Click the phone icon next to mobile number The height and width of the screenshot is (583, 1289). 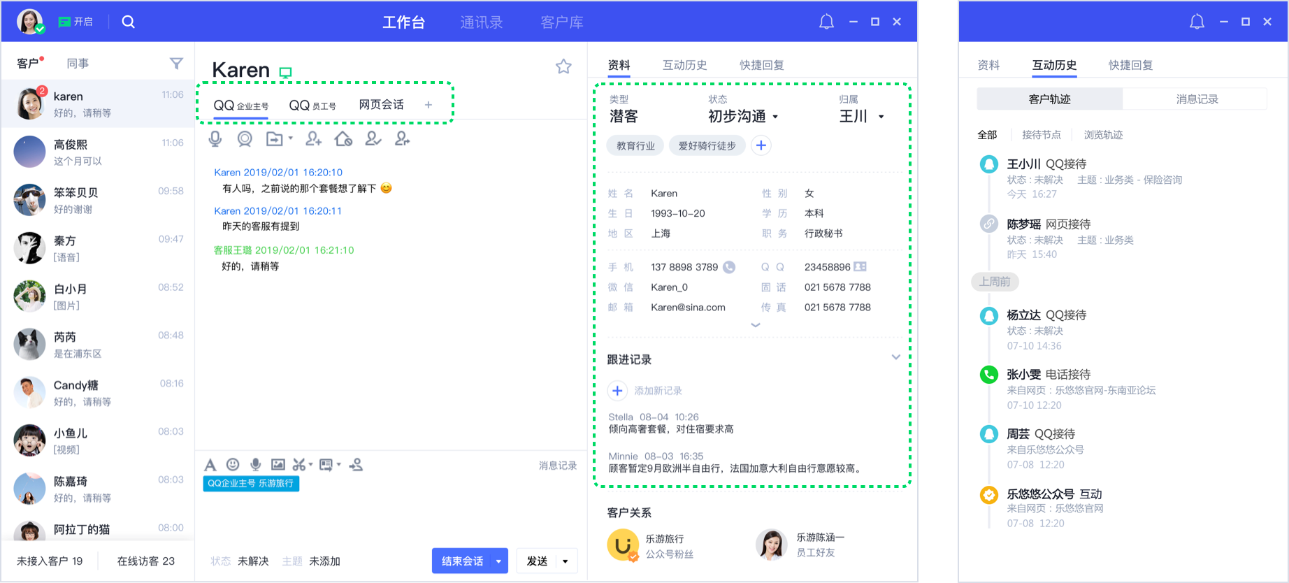729,267
